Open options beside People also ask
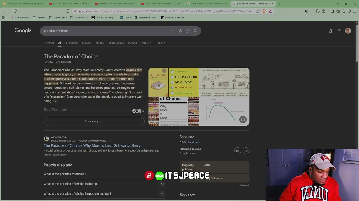 [77, 165]
